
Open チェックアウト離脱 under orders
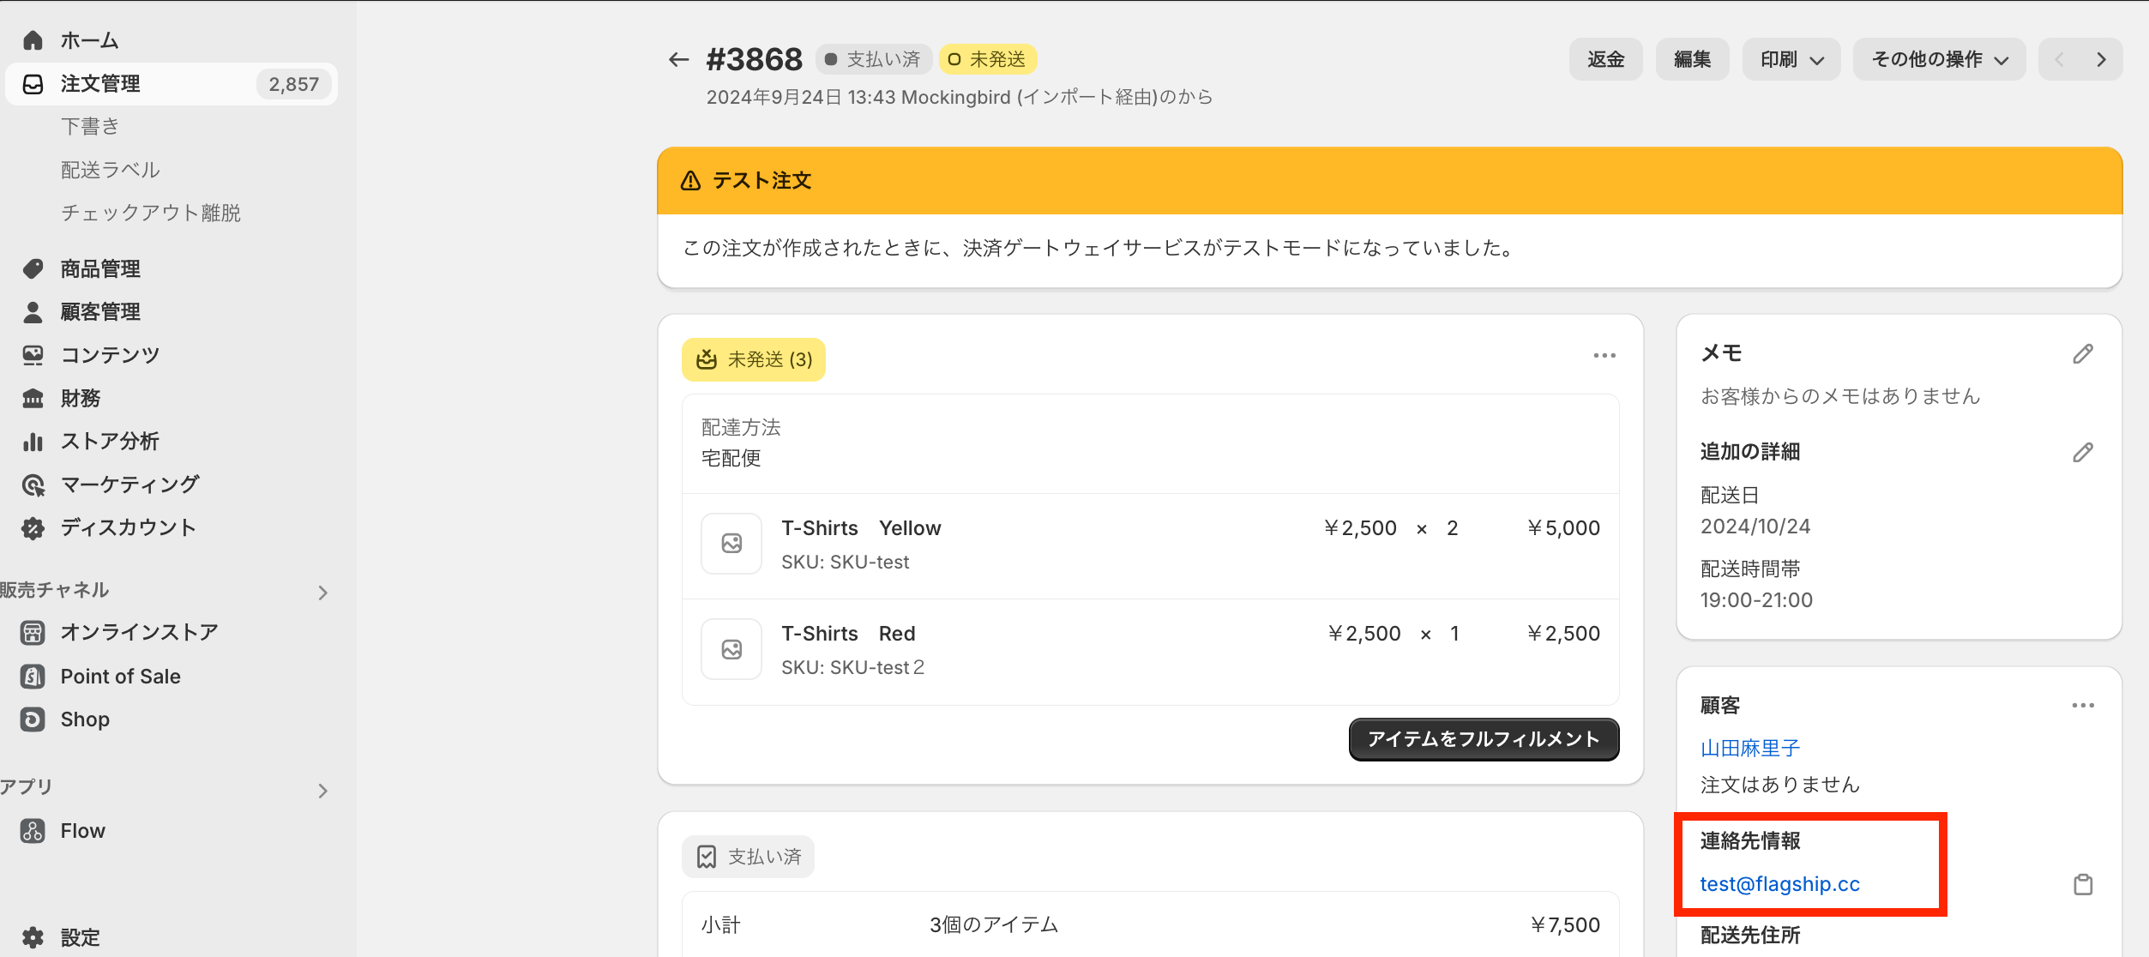151,213
